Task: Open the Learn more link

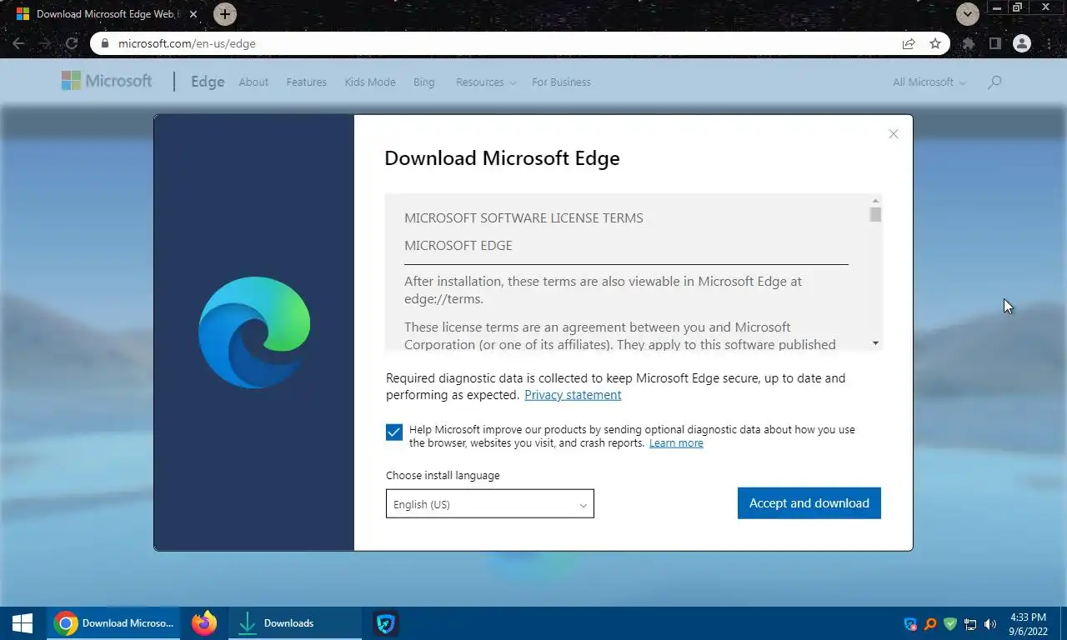Action: [x=676, y=443]
